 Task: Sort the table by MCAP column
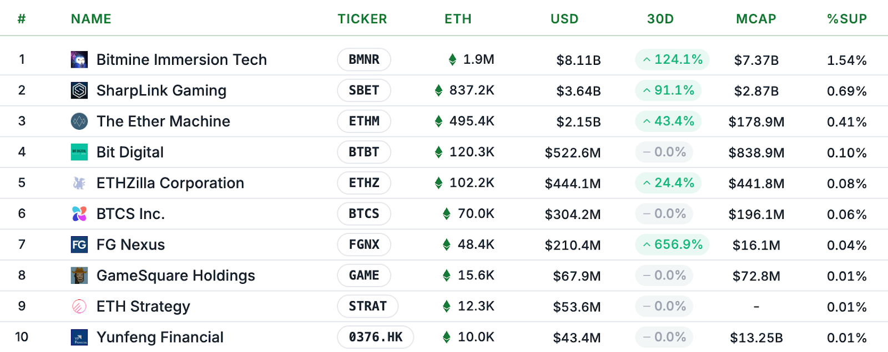755,18
